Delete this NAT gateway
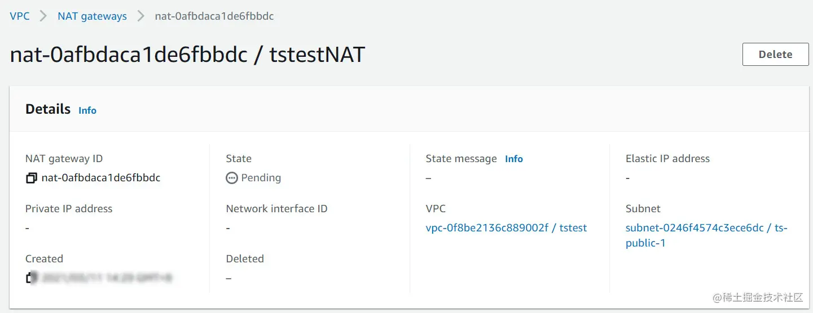Screen dimensions: 813x313 (x=775, y=54)
